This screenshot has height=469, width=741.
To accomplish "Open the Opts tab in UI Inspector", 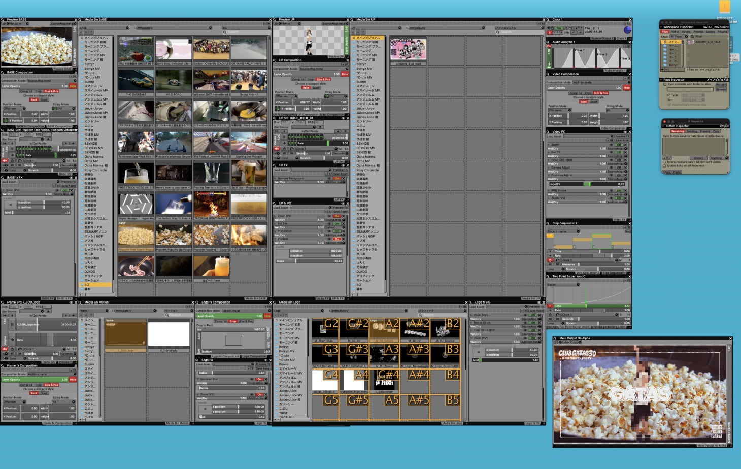I will click(x=716, y=131).
